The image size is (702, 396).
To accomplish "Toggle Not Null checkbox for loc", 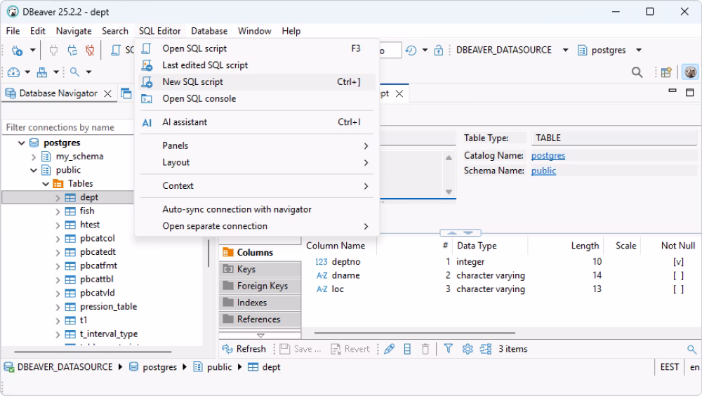I will pos(678,289).
